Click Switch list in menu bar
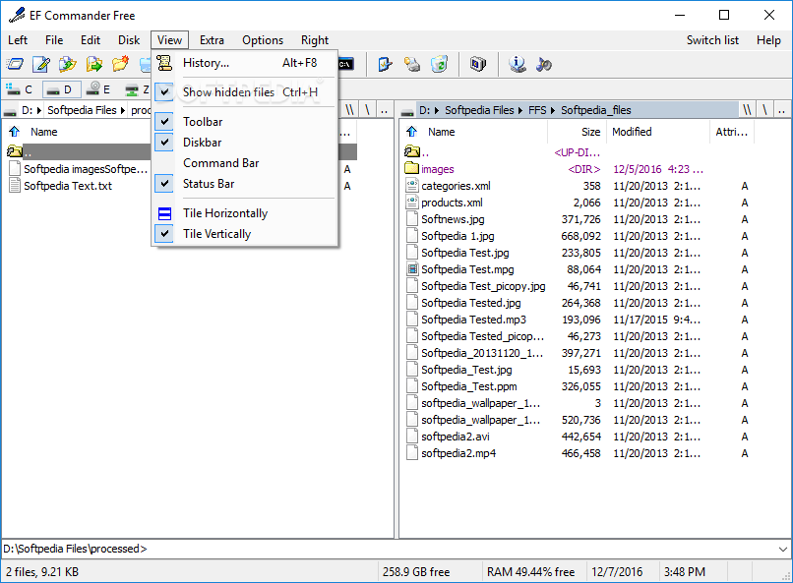Image resolution: width=793 pixels, height=583 pixels. (712, 40)
